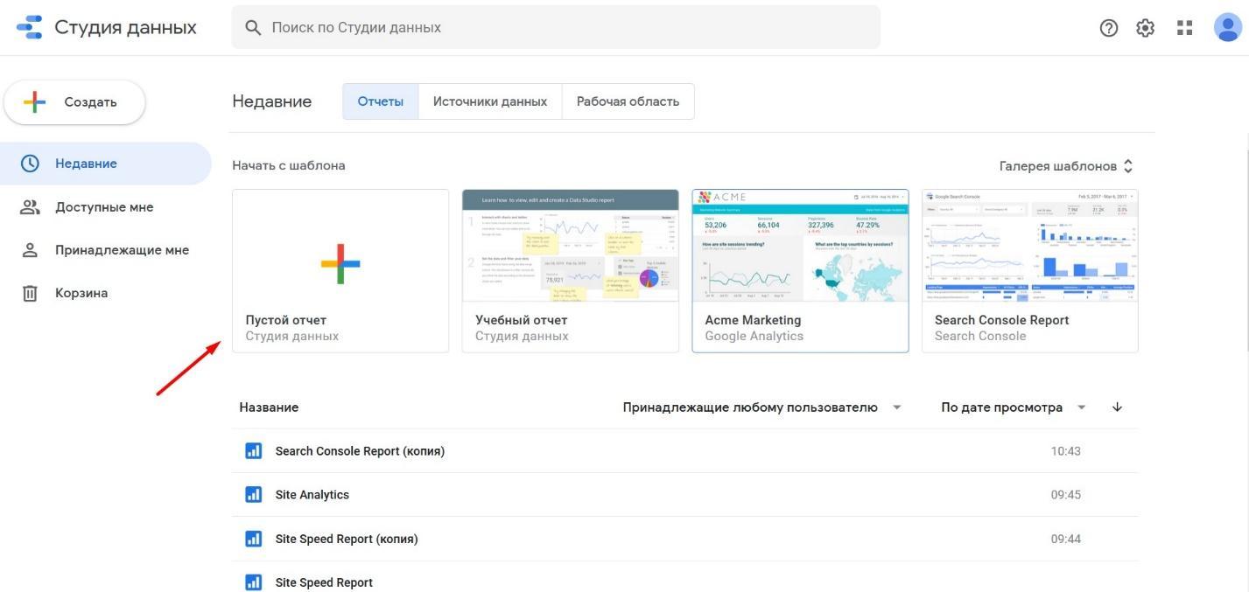Focus the Поиск по Студии данных search field

click(569, 28)
